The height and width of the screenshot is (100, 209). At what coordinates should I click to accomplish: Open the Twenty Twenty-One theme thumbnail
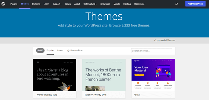click(104, 75)
